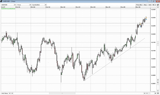Click the Sell button
The image size is (160, 95).
(150, 5)
